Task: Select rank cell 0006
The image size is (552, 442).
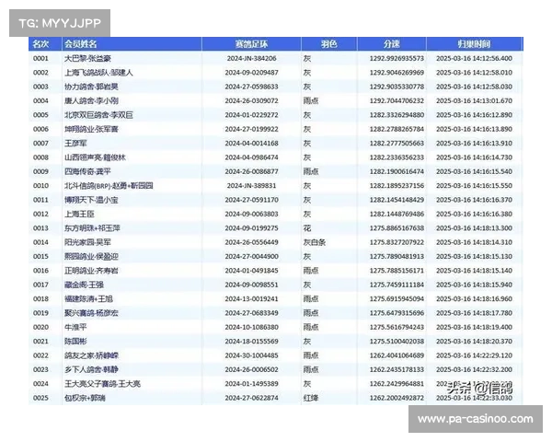Action: point(40,129)
